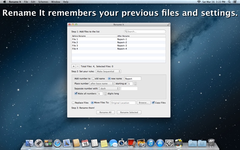Select the File 4 row

118,49
